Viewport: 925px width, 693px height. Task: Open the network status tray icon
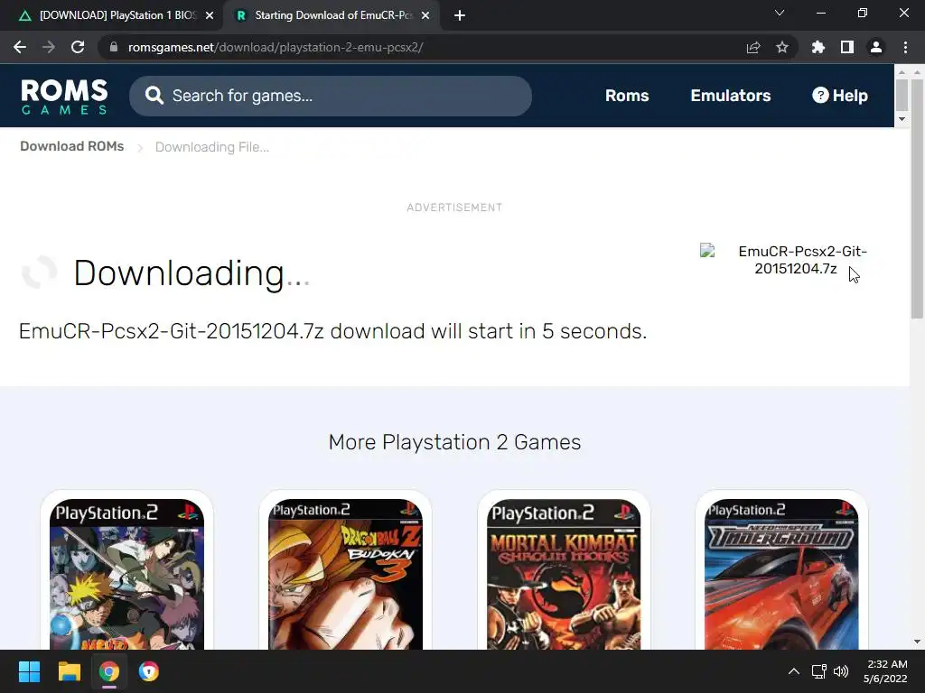(818, 671)
